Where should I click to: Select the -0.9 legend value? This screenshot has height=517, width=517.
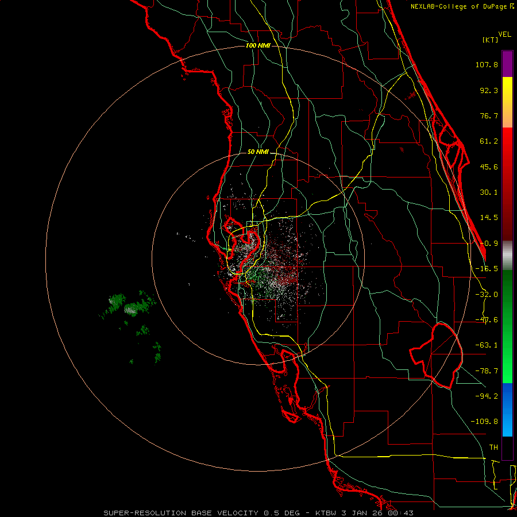pos(489,244)
